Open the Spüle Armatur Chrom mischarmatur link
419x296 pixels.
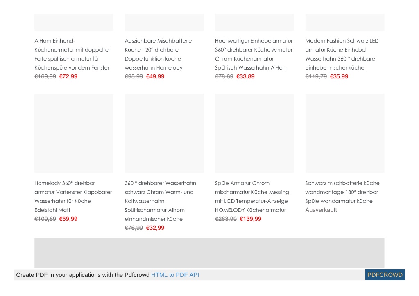[252, 197]
